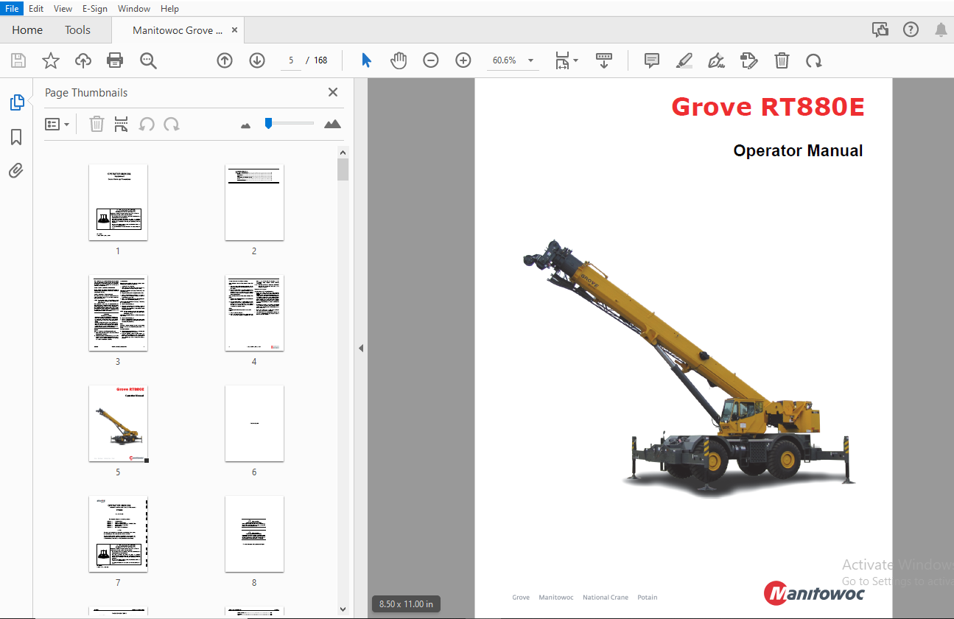
Task: Open the Bookmarks sidebar panel
Action: (16, 137)
